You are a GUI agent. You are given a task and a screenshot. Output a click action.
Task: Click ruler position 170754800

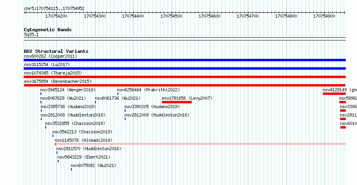pos(286,16)
